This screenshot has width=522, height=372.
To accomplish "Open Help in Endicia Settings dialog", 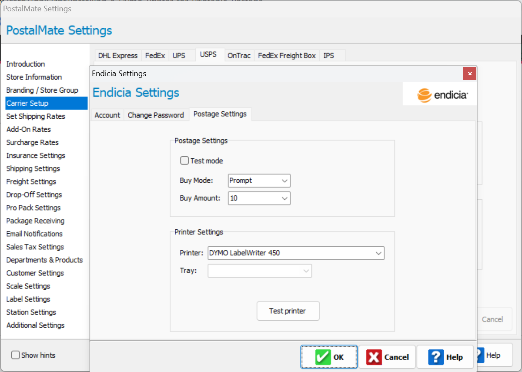I will coord(445,357).
